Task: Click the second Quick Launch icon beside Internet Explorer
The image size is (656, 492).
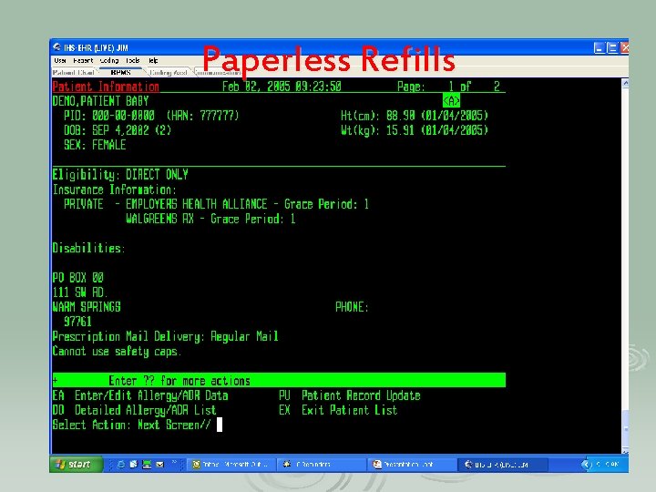Action: pyautogui.click(x=133, y=465)
